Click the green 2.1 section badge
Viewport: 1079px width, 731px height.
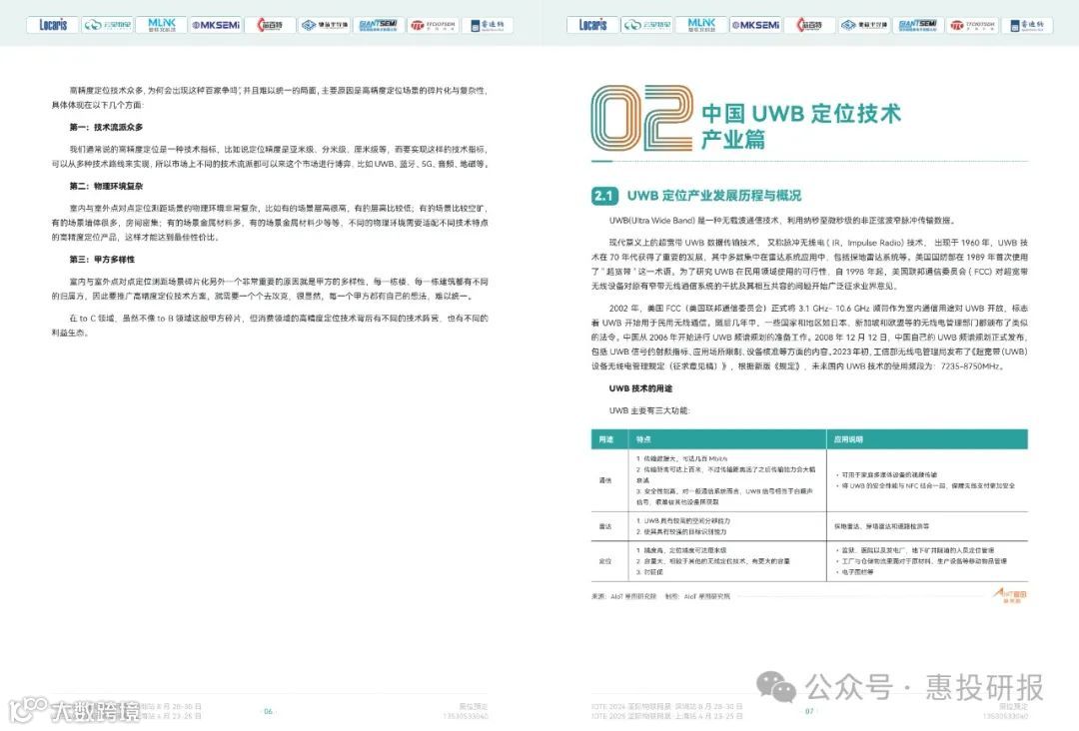pos(604,196)
